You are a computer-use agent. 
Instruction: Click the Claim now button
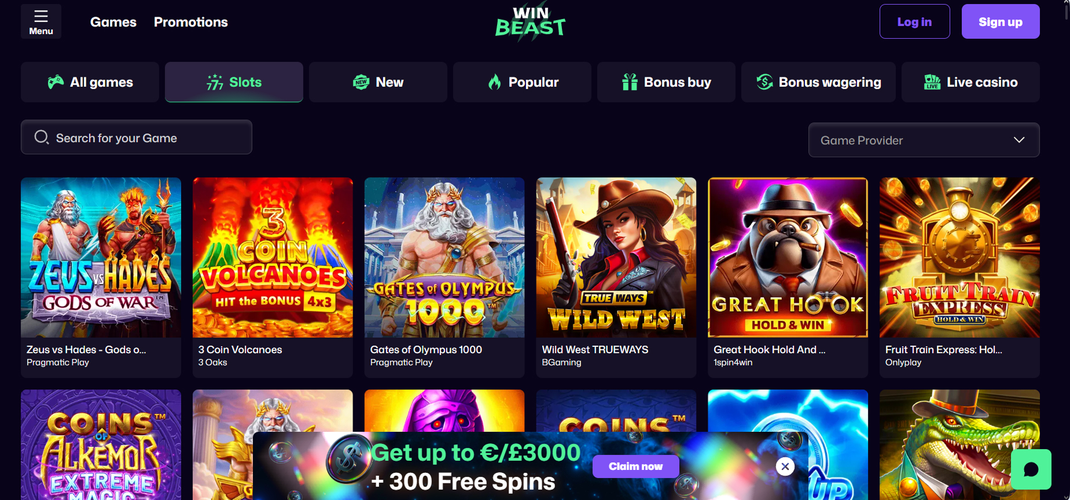pyautogui.click(x=635, y=466)
